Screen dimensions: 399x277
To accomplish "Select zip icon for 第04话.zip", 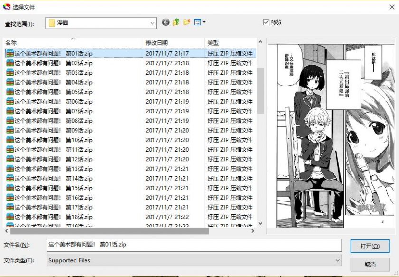I will point(10,82).
